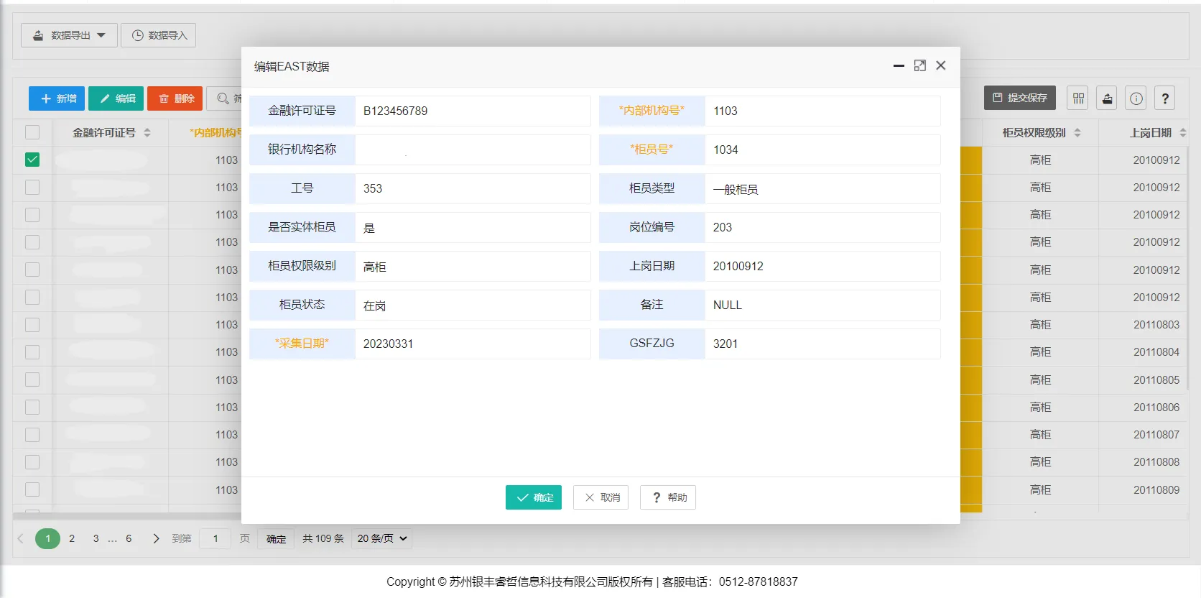Check the second row checkbox
1201x598 pixels.
(x=32, y=188)
